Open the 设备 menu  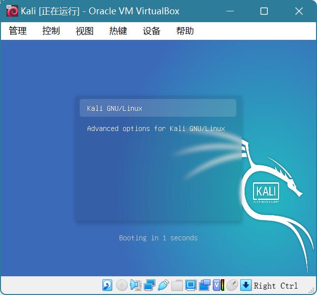click(152, 31)
